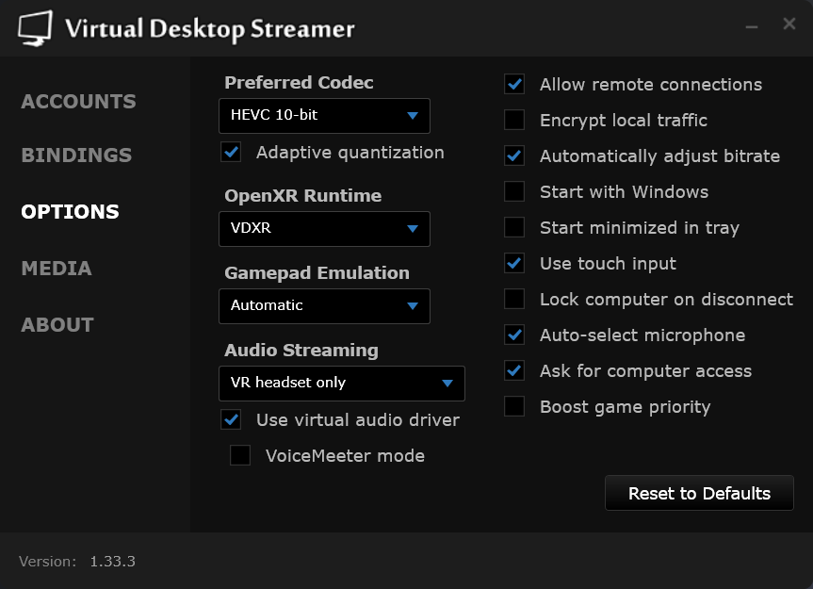813x589 pixels.
Task: Expand the Gamepad Emulation dropdown
Action: tap(324, 305)
